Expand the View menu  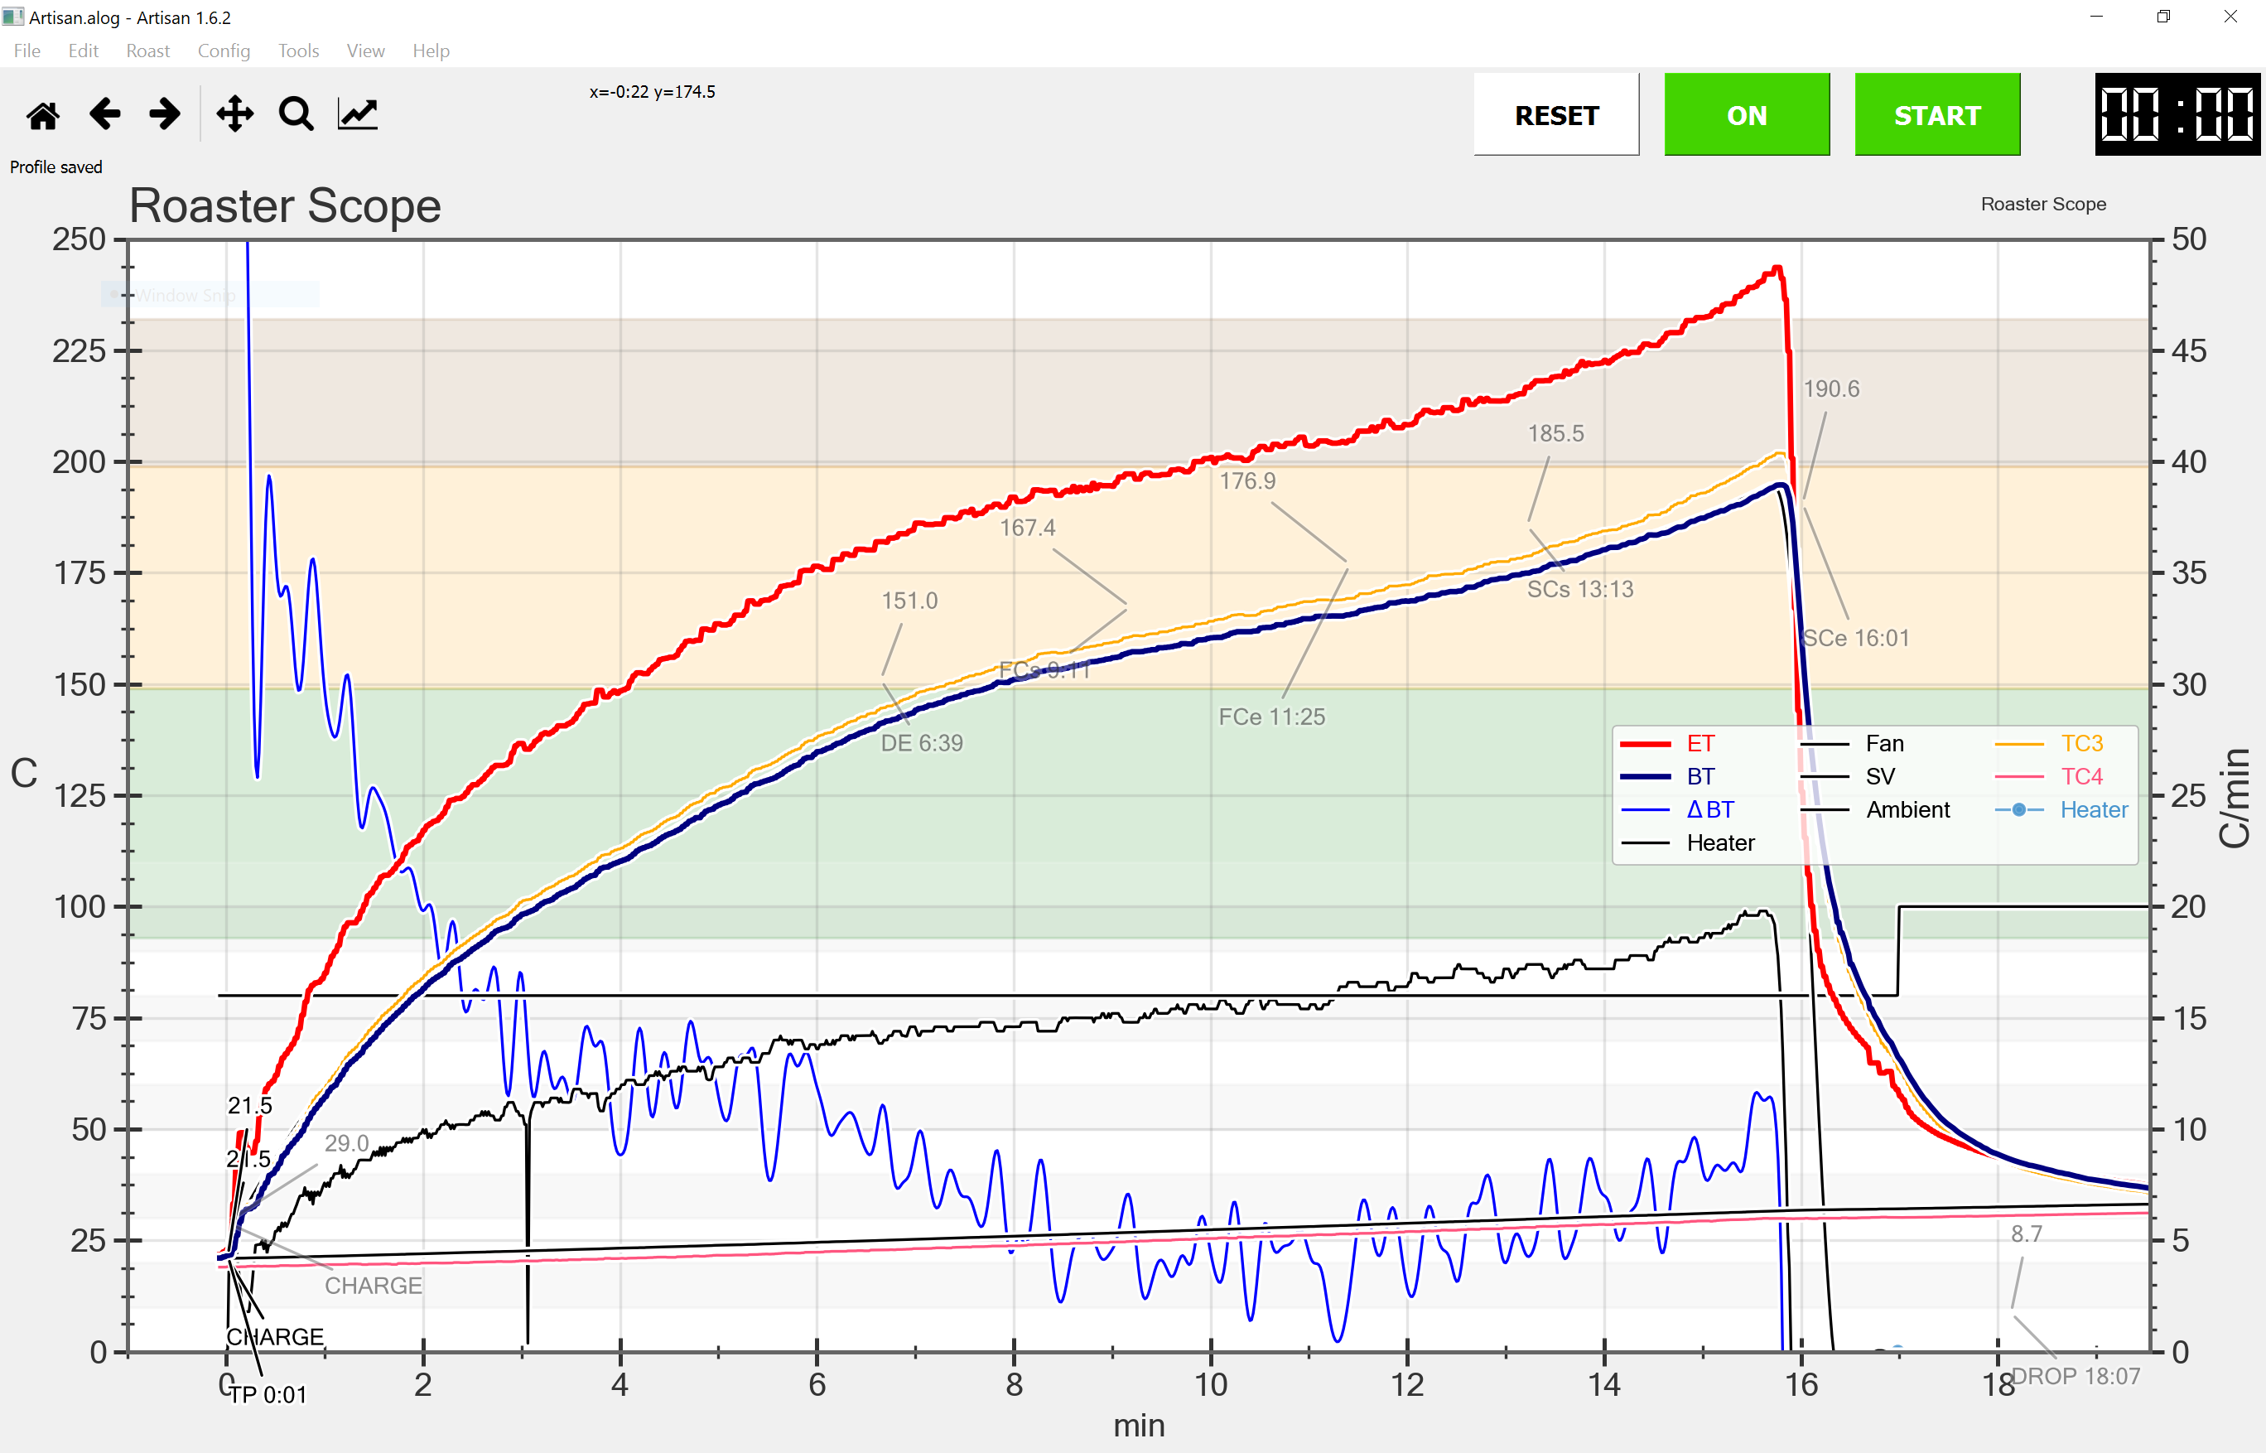tap(365, 51)
